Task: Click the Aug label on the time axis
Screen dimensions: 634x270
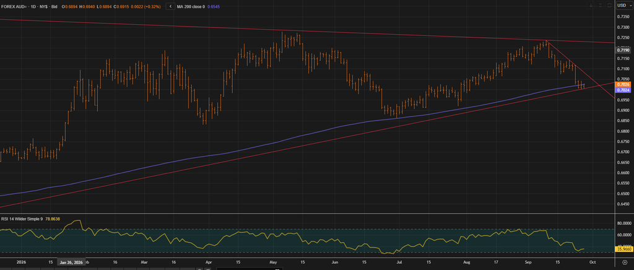Action: 467,263
